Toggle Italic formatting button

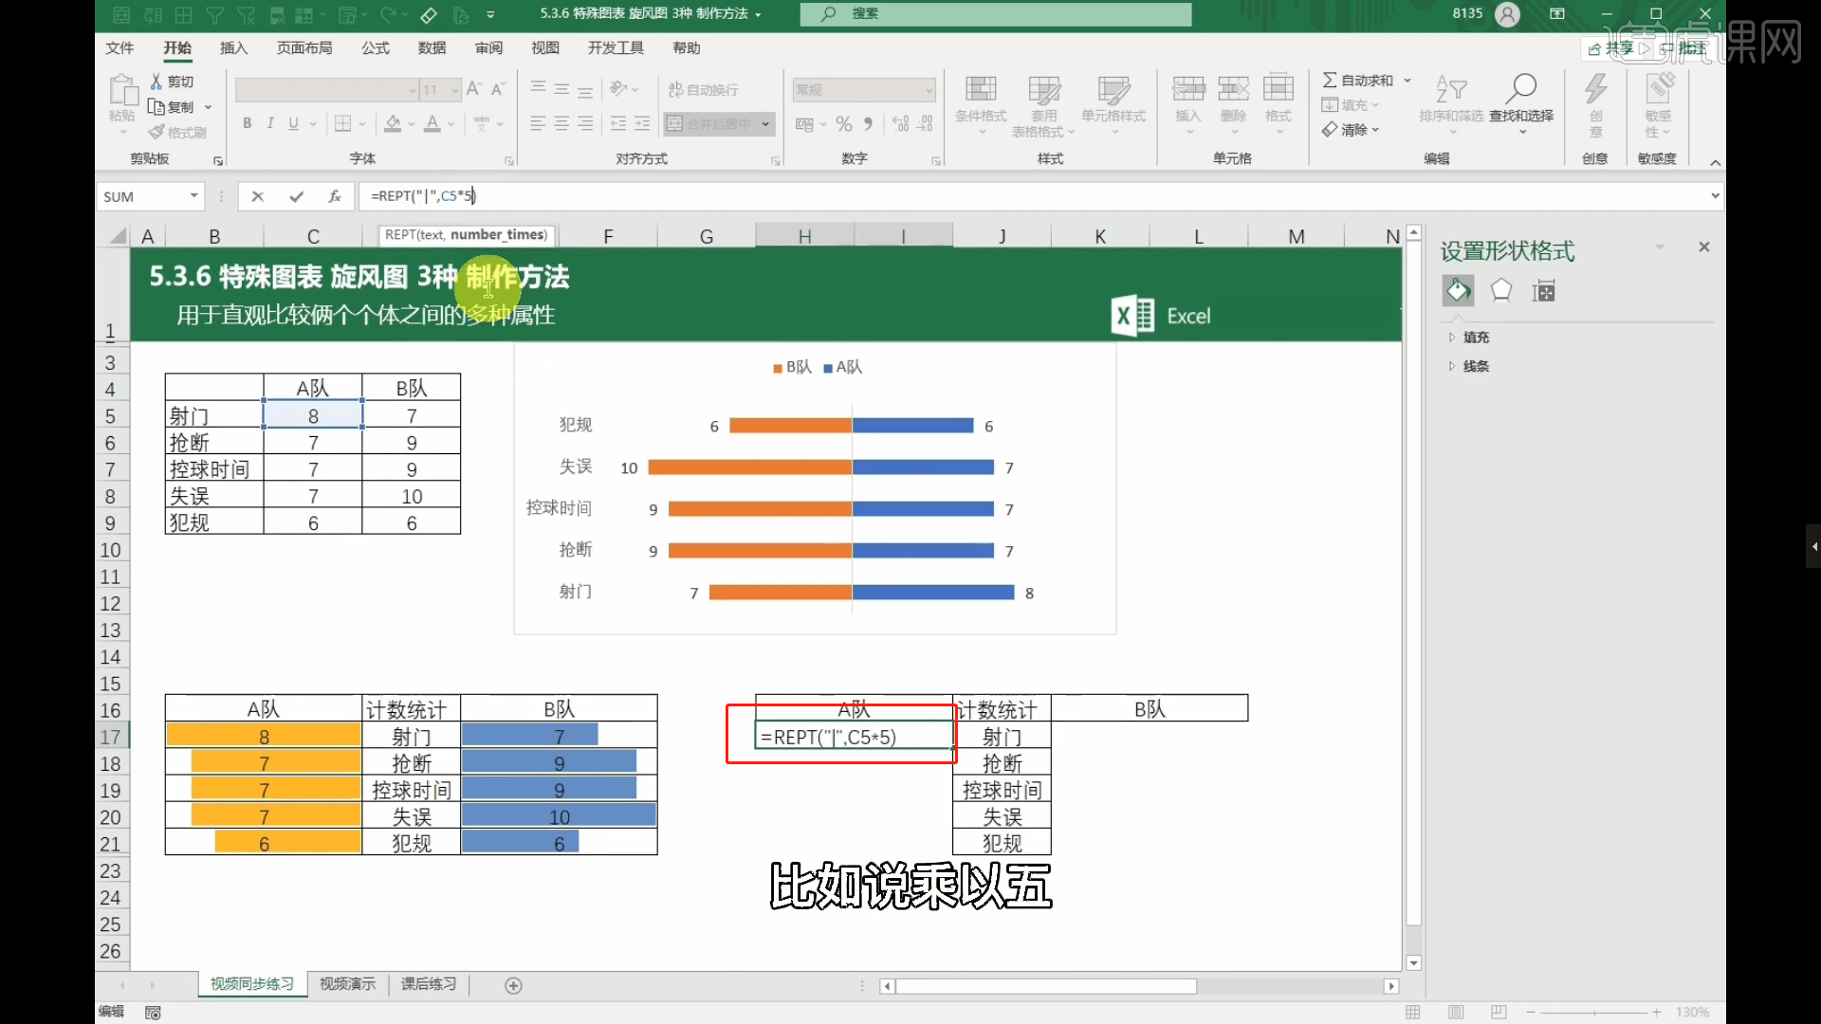(x=270, y=123)
